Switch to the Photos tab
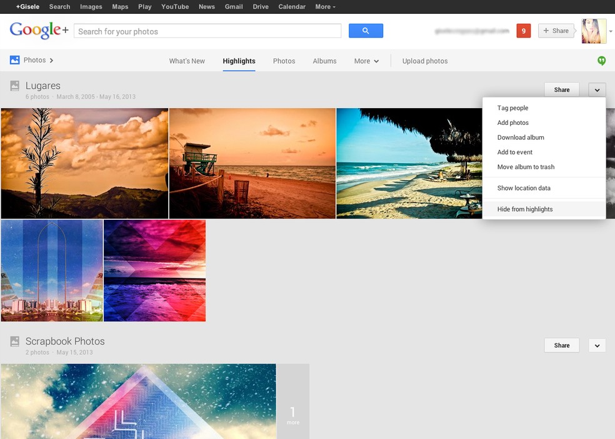This screenshot has width=615, height=439. pyautogui.click(x=284, y=61)
